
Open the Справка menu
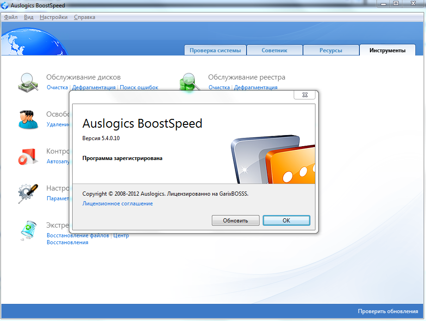pyautogui.click(x=85, y=17)
